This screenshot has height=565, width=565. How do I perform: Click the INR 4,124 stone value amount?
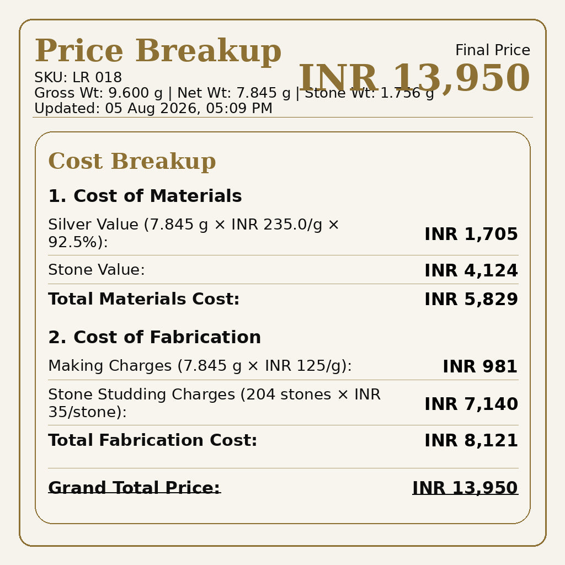click(471, 270)
